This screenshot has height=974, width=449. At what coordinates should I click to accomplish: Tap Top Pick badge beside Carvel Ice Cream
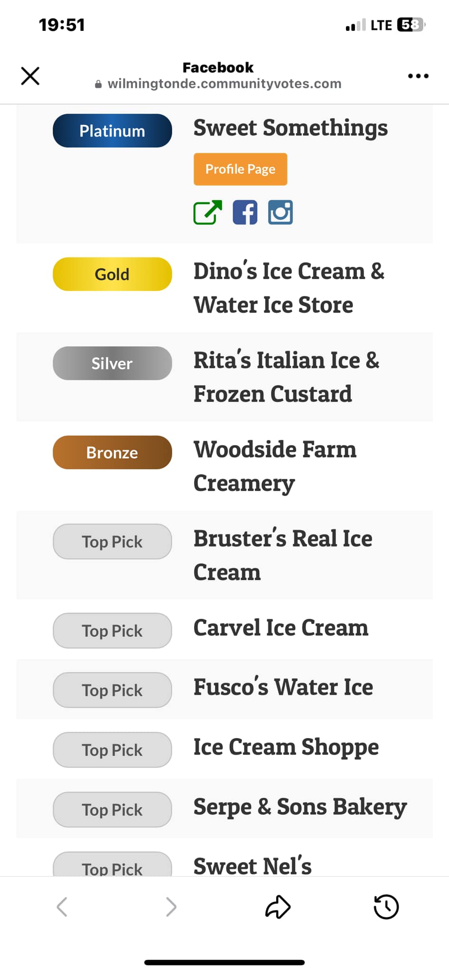(112, 631)
